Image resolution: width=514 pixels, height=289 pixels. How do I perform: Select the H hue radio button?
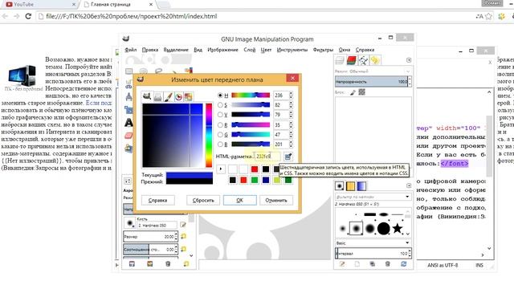(x=220, y=96)
